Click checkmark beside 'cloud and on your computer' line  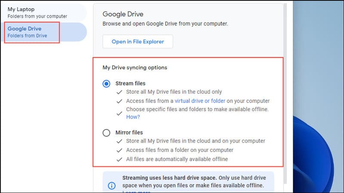point(120,142)
